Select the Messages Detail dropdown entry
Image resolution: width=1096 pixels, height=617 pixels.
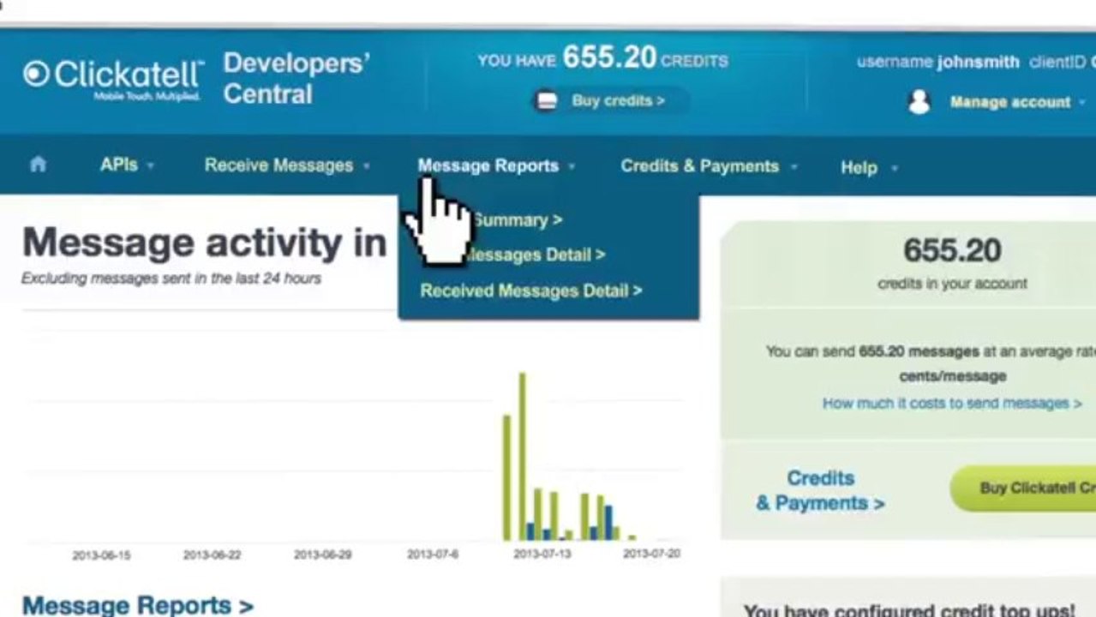(x=536, y=255)
